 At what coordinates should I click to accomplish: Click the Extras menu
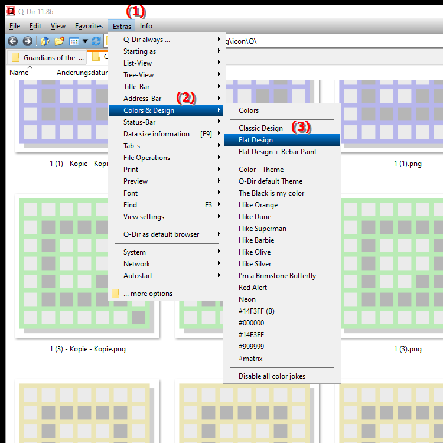click(x=122, y=26)
